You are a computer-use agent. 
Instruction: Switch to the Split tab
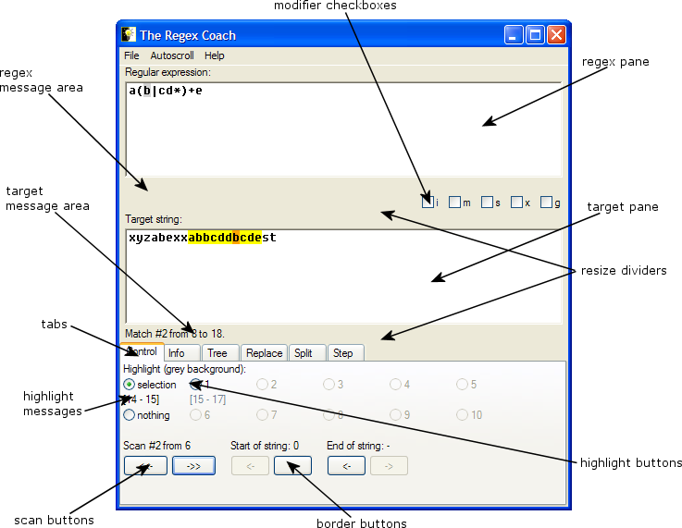(307, 353)
